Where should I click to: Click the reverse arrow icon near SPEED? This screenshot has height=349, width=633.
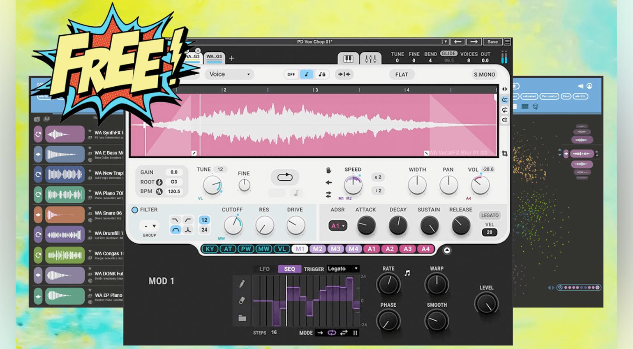tap(328, 182)
